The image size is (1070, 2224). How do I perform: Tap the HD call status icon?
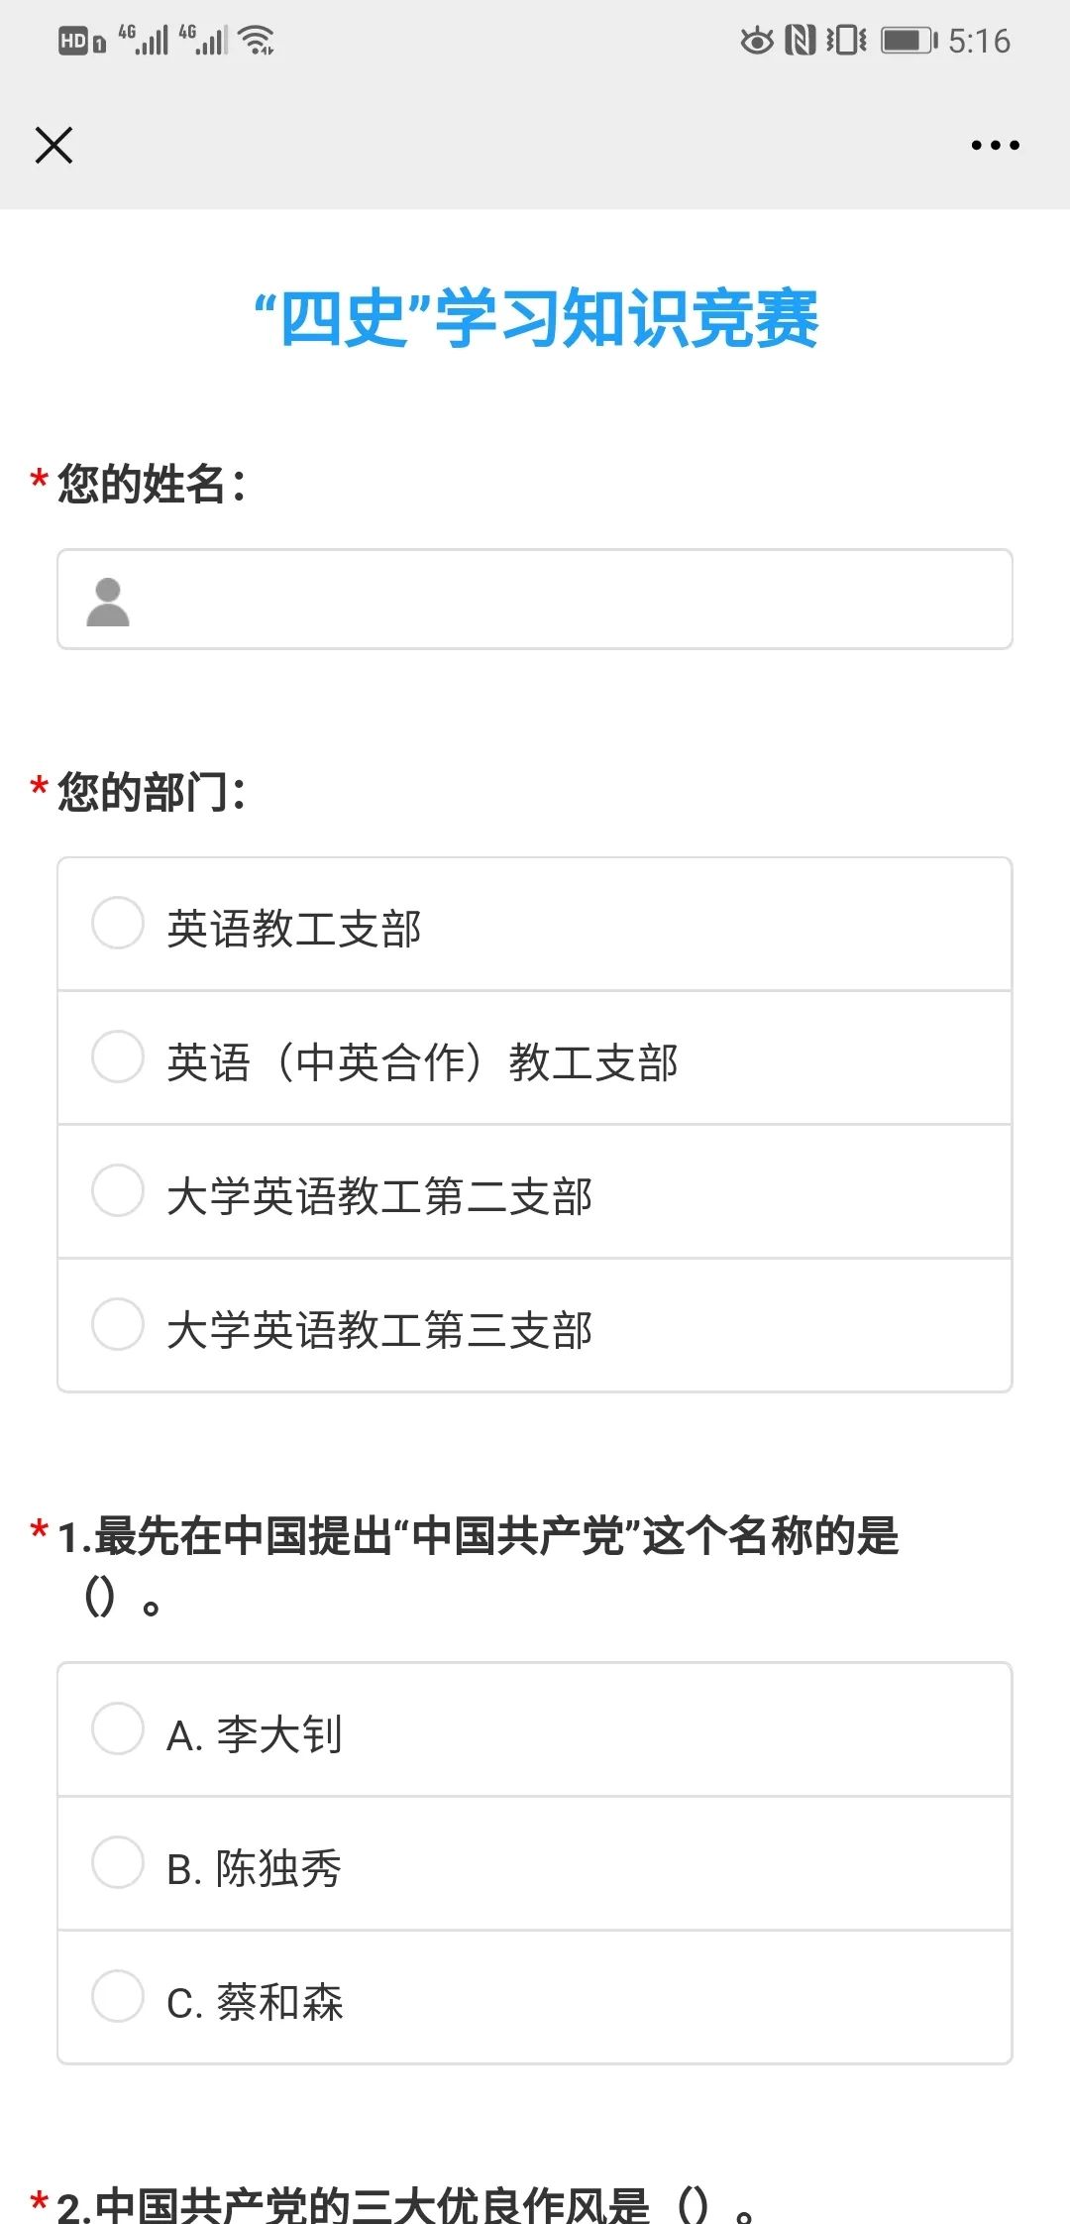click(x=81, y=42)
